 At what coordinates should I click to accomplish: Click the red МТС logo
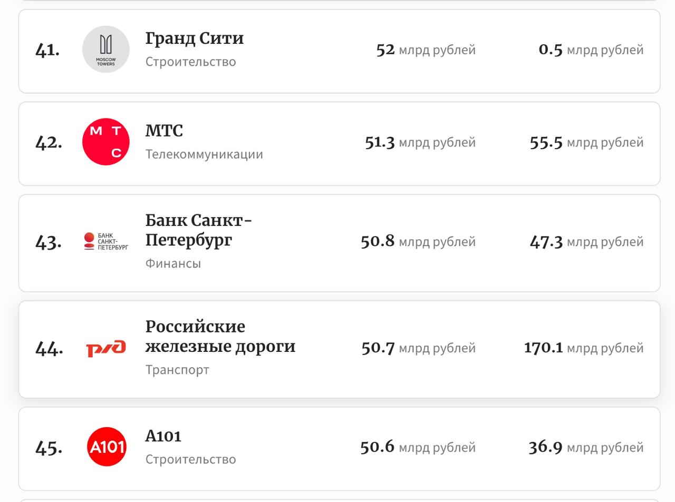click(106, 142)
